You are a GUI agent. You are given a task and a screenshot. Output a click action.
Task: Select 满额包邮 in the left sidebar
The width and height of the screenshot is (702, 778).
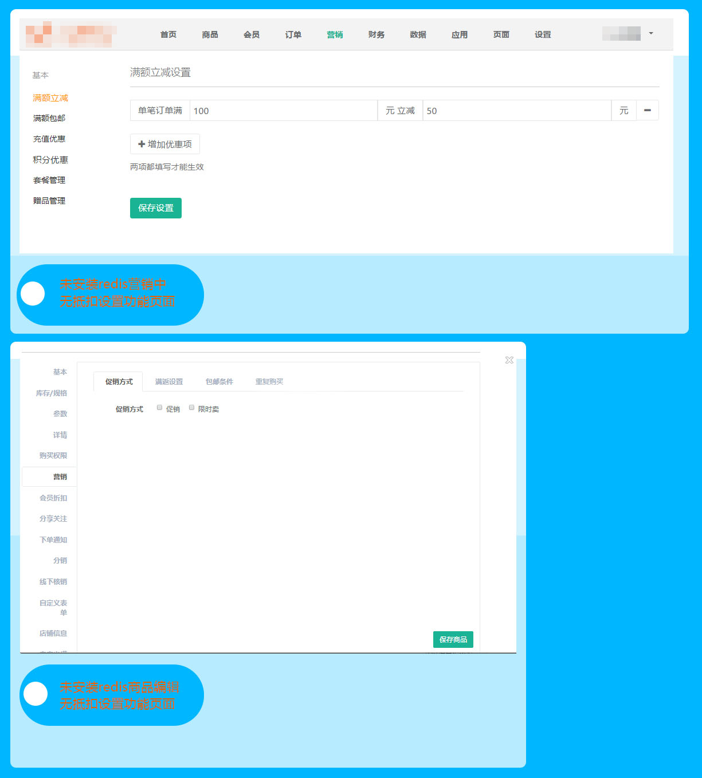pyautogui.click(x=49, y=119)
